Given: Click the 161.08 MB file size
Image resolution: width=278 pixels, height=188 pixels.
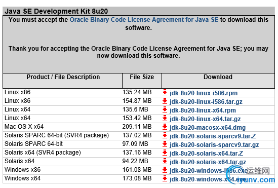Looking at the screenshot, I should coord(137,170).
